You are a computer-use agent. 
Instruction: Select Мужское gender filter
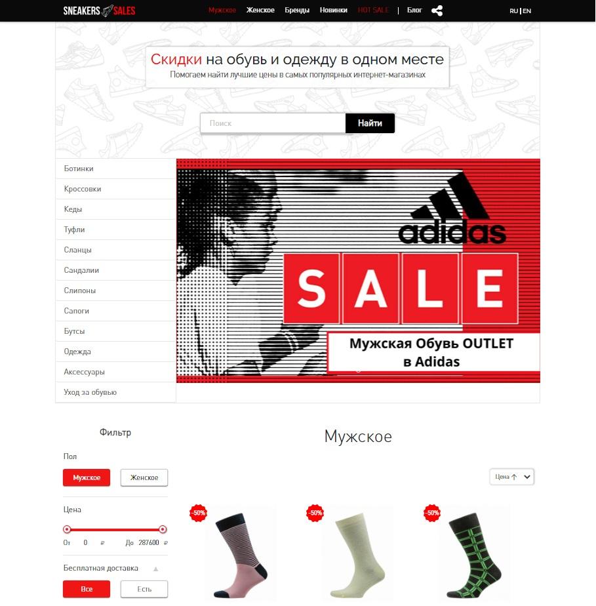point(87,477)
